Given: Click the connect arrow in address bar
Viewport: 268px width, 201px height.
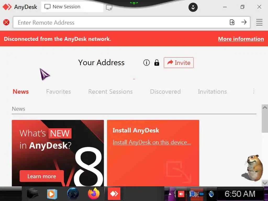Looking at the screenshot, I should coord(244,22).
